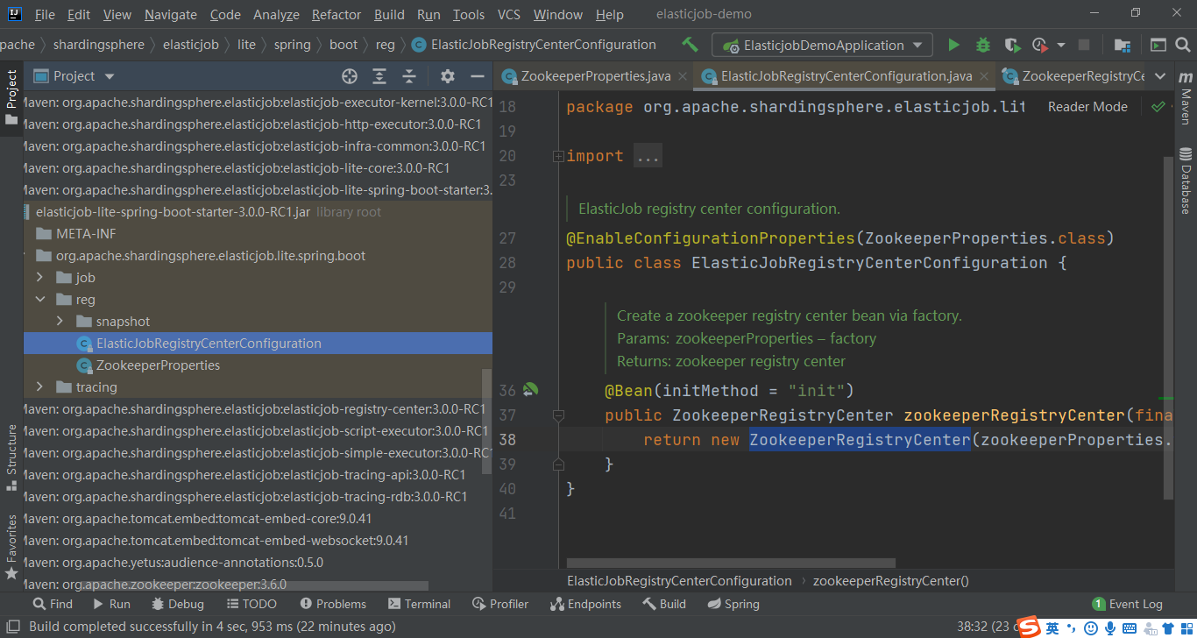1197x638 pixels.
Task: Open the Maven tool window
Action: click(1186, 100)
